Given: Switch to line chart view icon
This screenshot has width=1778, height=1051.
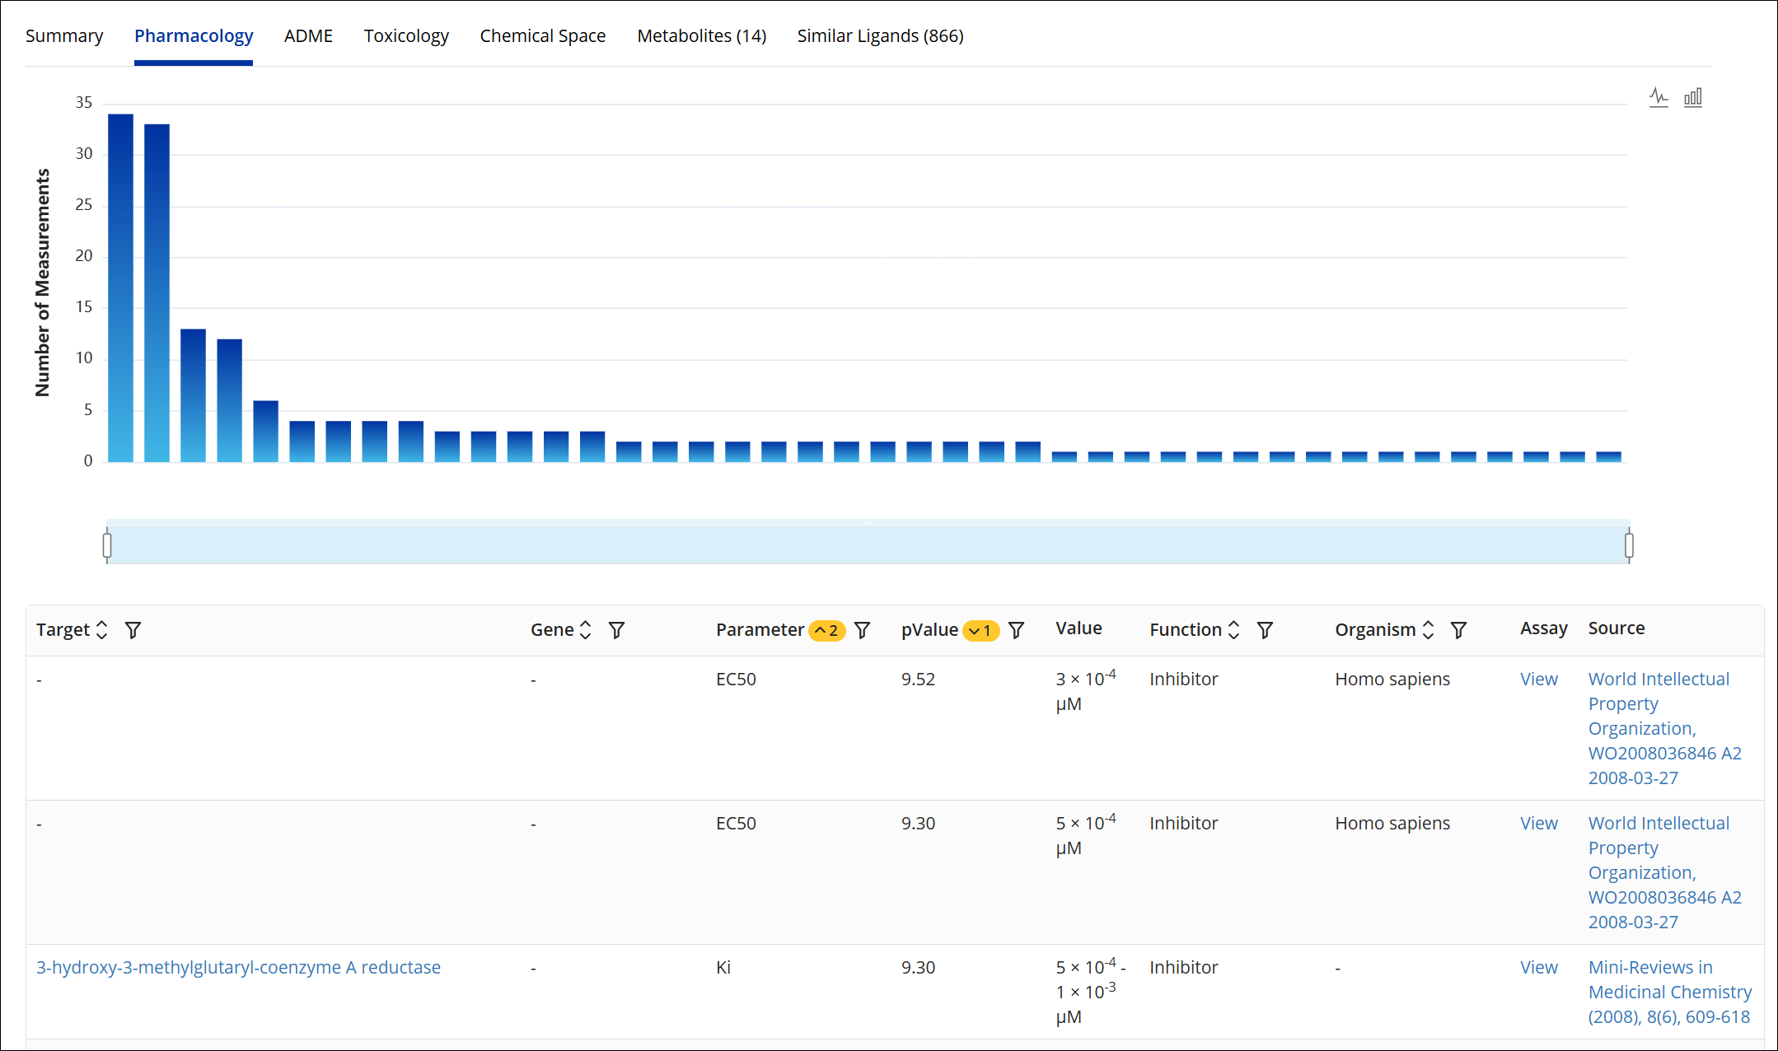Looking at the screenshot, I should tap(1659, 98).
